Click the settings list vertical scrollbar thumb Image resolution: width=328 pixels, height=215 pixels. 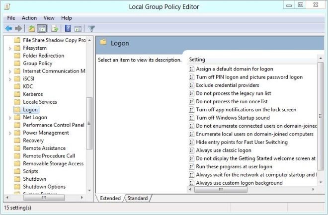(x=321, y=116)
